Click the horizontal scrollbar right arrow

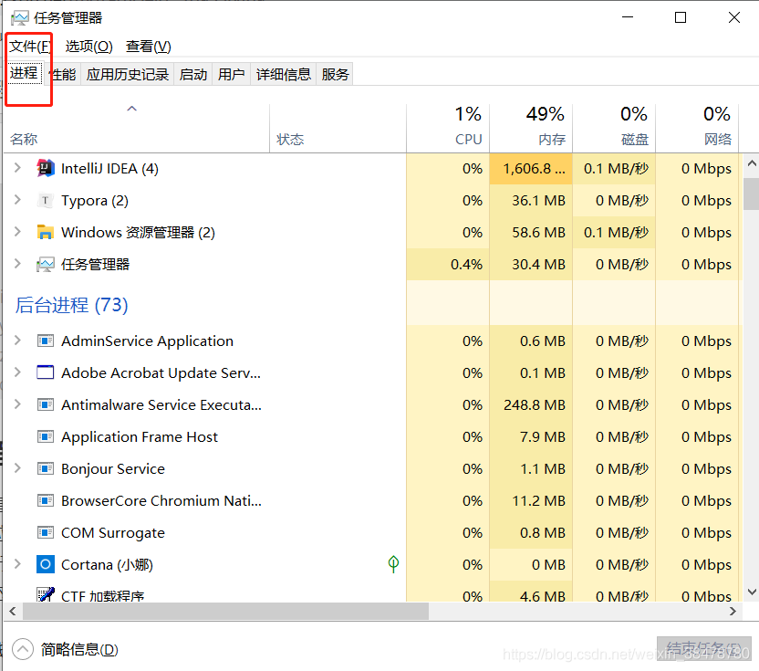tap(733, 612)
